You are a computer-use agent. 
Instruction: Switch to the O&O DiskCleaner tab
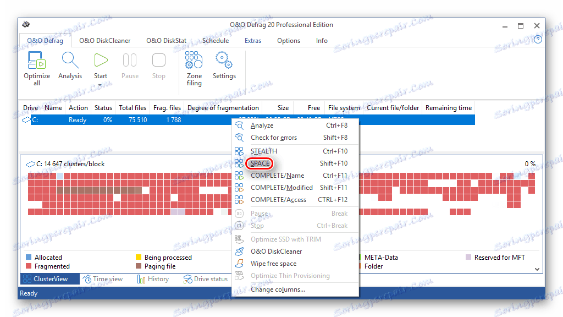(105, 41)
